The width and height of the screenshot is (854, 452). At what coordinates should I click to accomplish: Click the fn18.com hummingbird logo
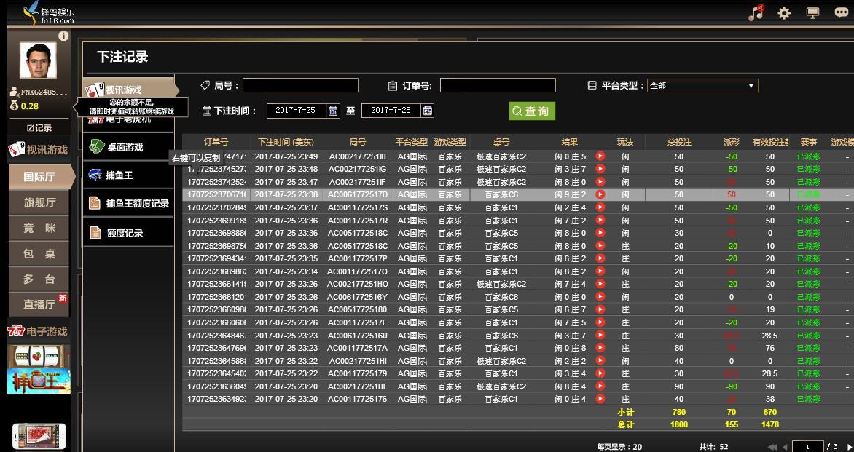click(49, 13)
